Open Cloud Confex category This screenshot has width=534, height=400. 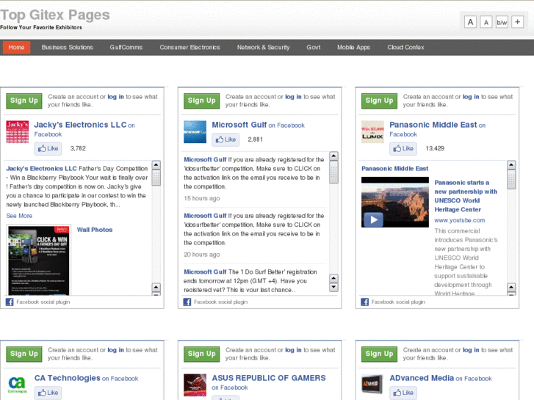[405, 47]
